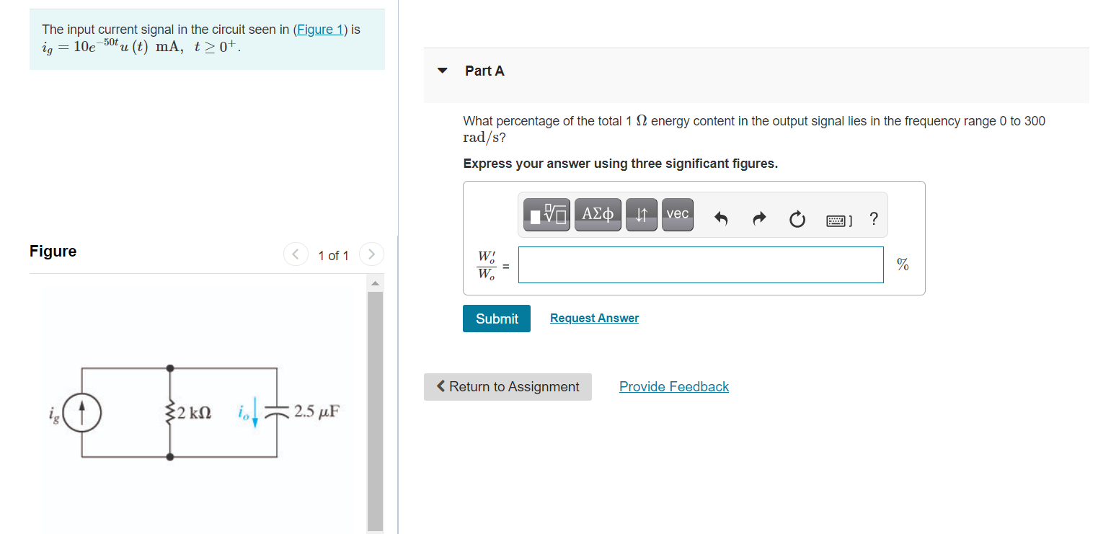
Task: Insert a vector with the vec icon
Action: 677,213
